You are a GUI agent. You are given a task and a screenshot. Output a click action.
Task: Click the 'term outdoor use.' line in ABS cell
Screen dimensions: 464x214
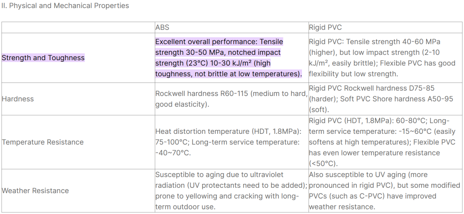coord(185,207)
